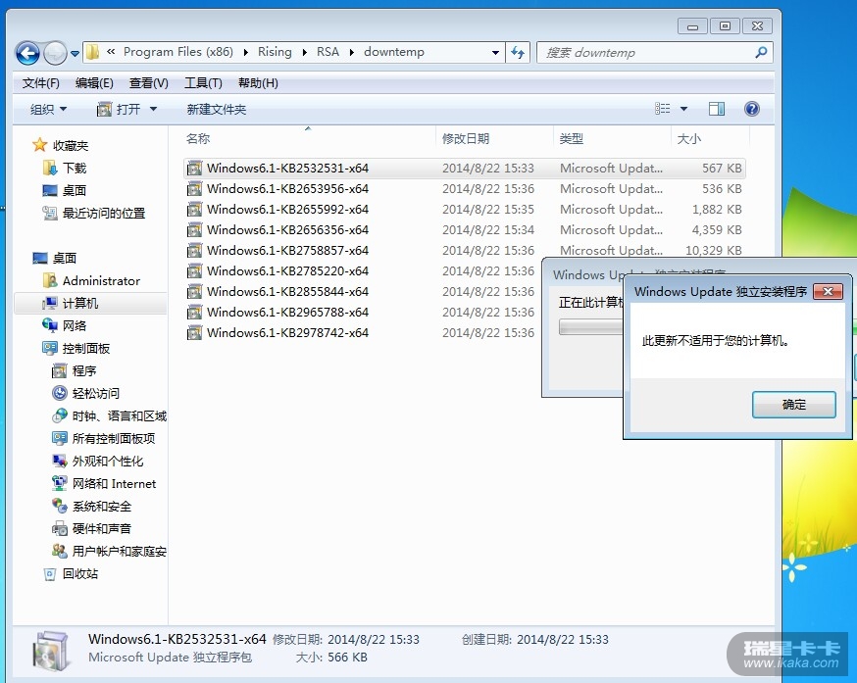Click the 打开 toolbar button
Image resolution: width=857 pixels, height=683 pixels.
click(x=119, y=110)
